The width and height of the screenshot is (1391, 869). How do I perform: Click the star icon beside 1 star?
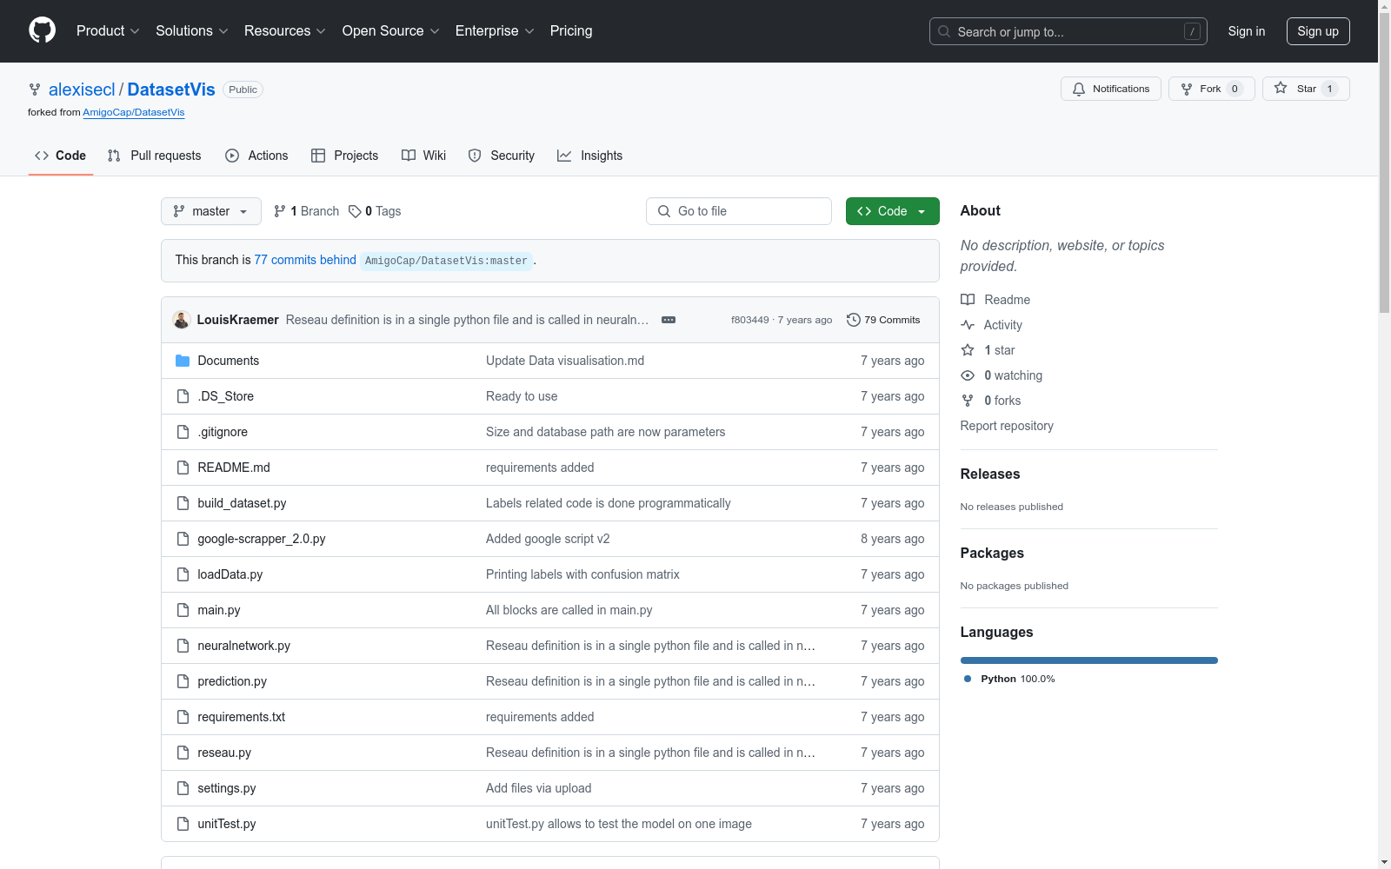968,350
